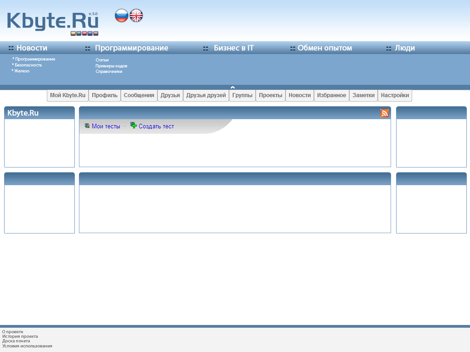
Task: Open the RSS feed icon
Action: [385, 113]
